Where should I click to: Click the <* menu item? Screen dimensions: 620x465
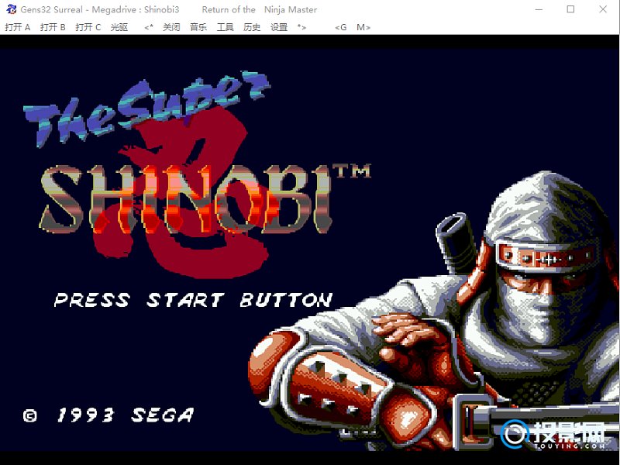(x=149, y=27)
